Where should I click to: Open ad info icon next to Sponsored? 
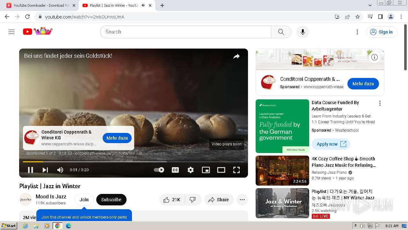[70, 153]
